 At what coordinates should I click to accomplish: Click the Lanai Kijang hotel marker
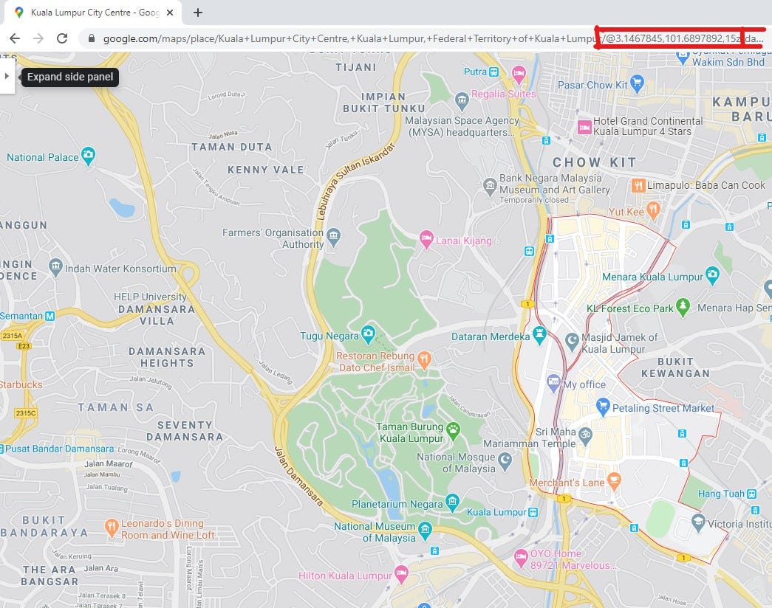[x=426, y=239]
